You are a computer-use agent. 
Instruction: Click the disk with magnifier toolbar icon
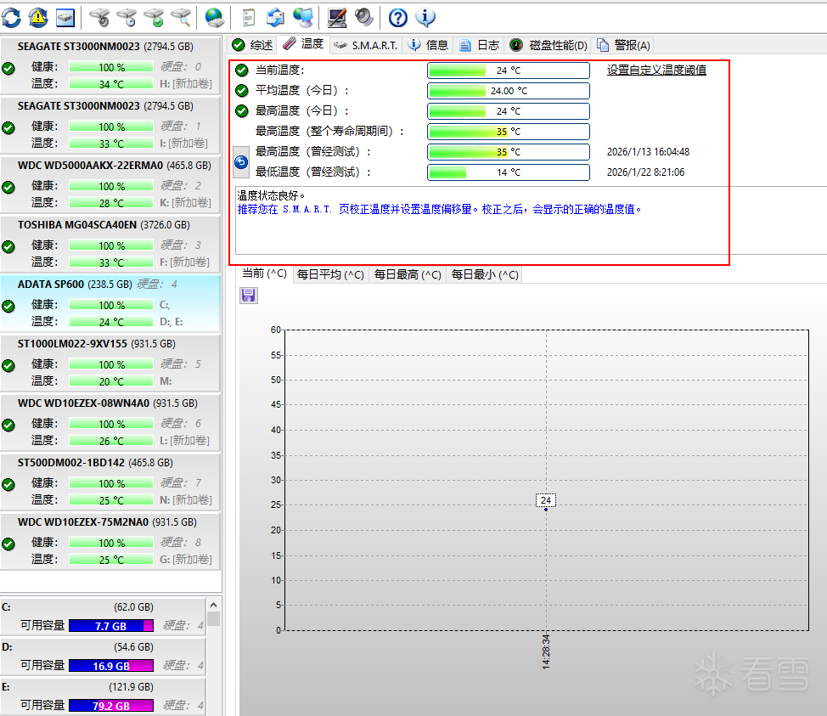[x=180, y=16]
